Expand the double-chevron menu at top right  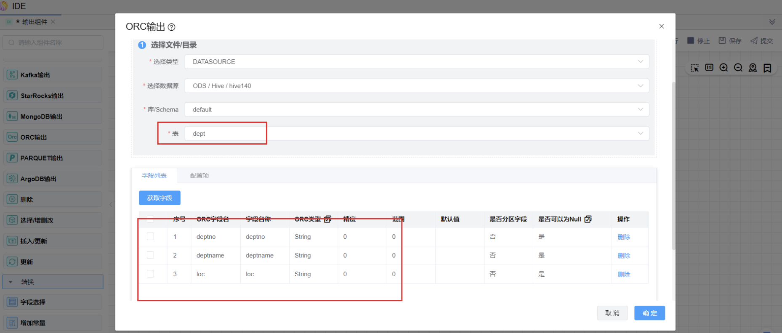(x=772, y=22)
